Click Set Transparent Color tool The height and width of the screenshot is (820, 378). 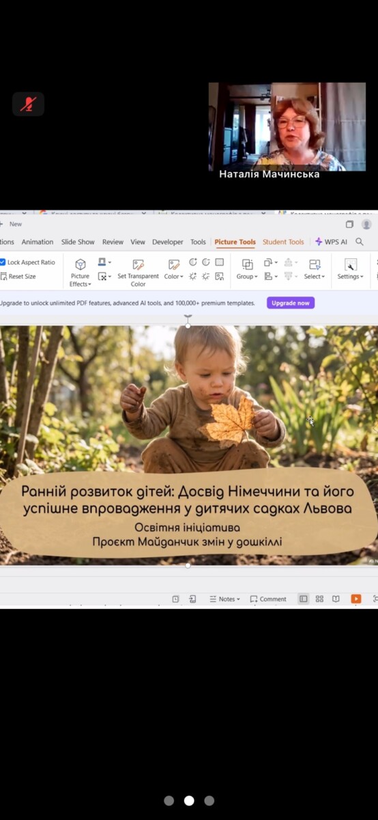coord(138,272)
